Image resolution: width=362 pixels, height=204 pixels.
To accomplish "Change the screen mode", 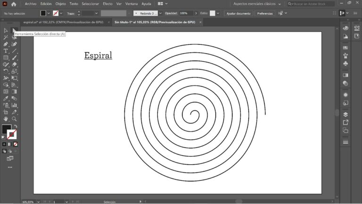I will [10, 159].
